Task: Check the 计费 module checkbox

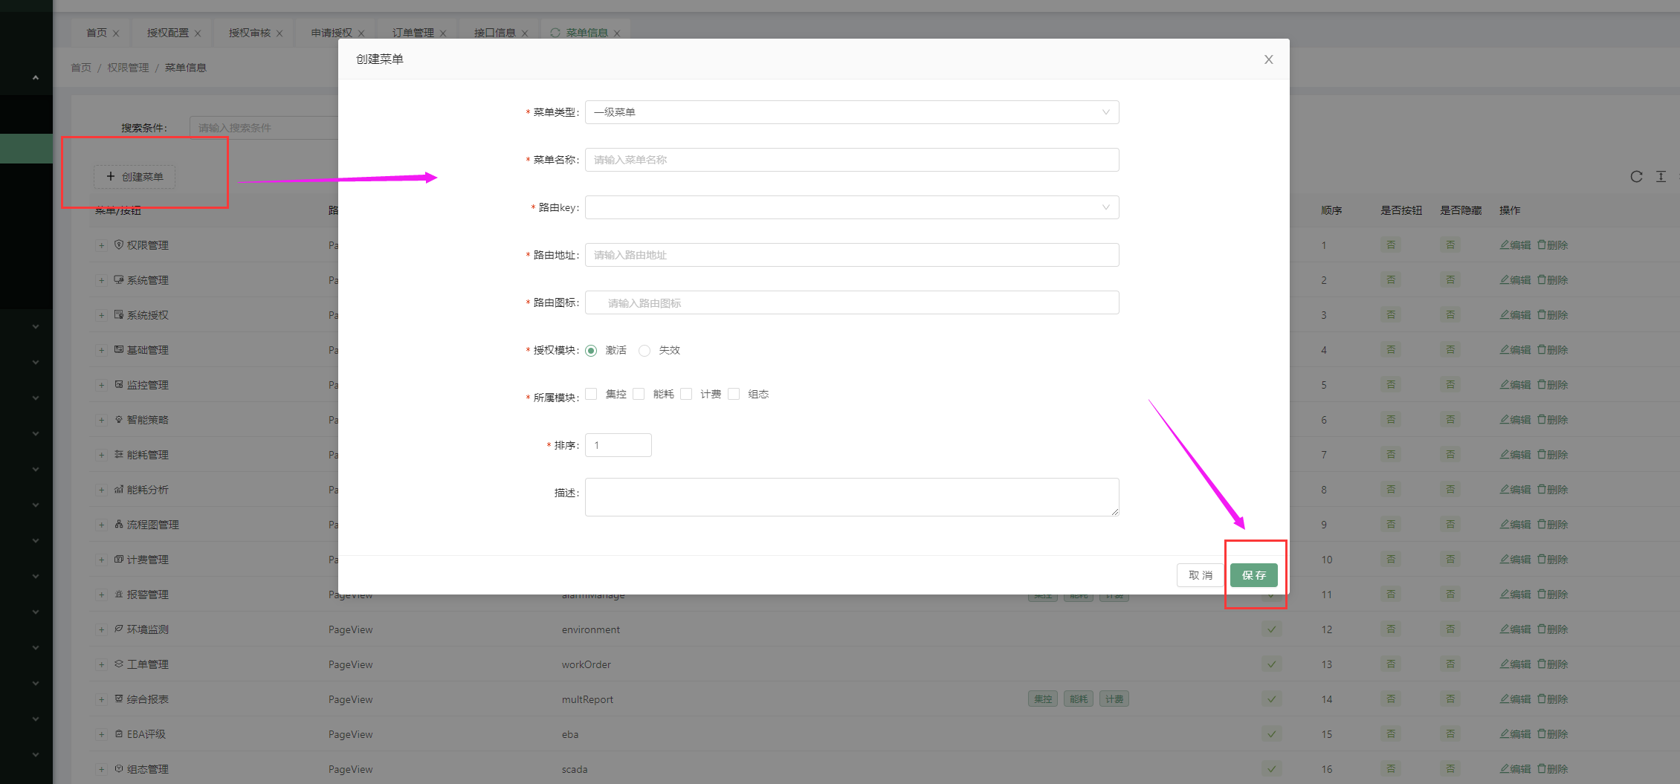Action: click(x=686, y=394)
